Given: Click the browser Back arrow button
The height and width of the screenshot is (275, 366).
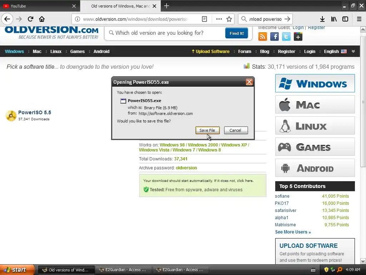Looking at the screenshot, I should pyautogui.click(x=7, y=19).
